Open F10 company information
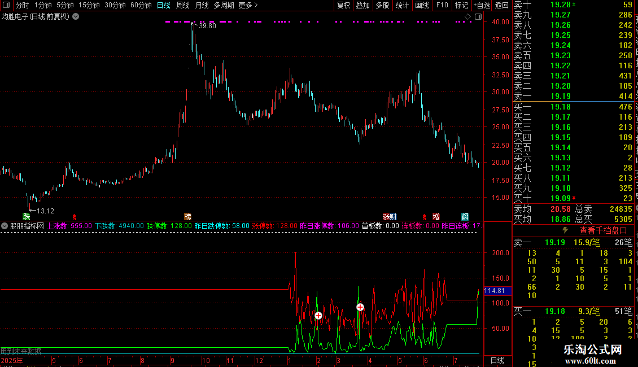This screenshot has height=367, width=638. 442,5
